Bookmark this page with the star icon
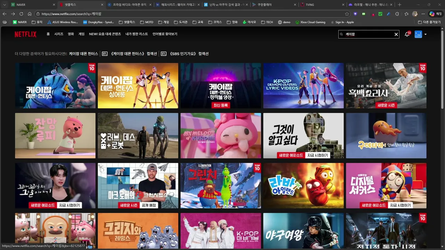 click(x=347, y=14)
